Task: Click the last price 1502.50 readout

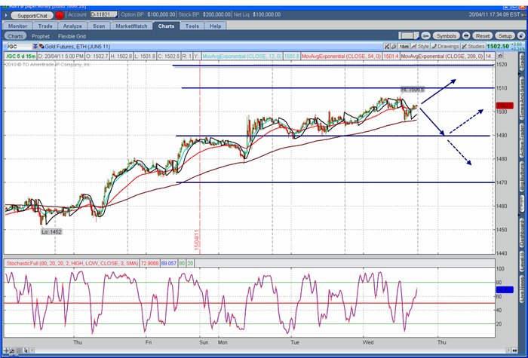Action: click(x=498, y=47)
